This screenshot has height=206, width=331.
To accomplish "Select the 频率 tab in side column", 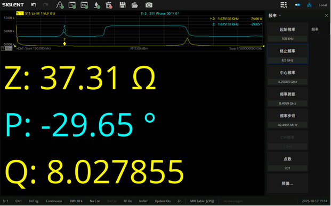I will pyautogui.click(x=315, y=29).
